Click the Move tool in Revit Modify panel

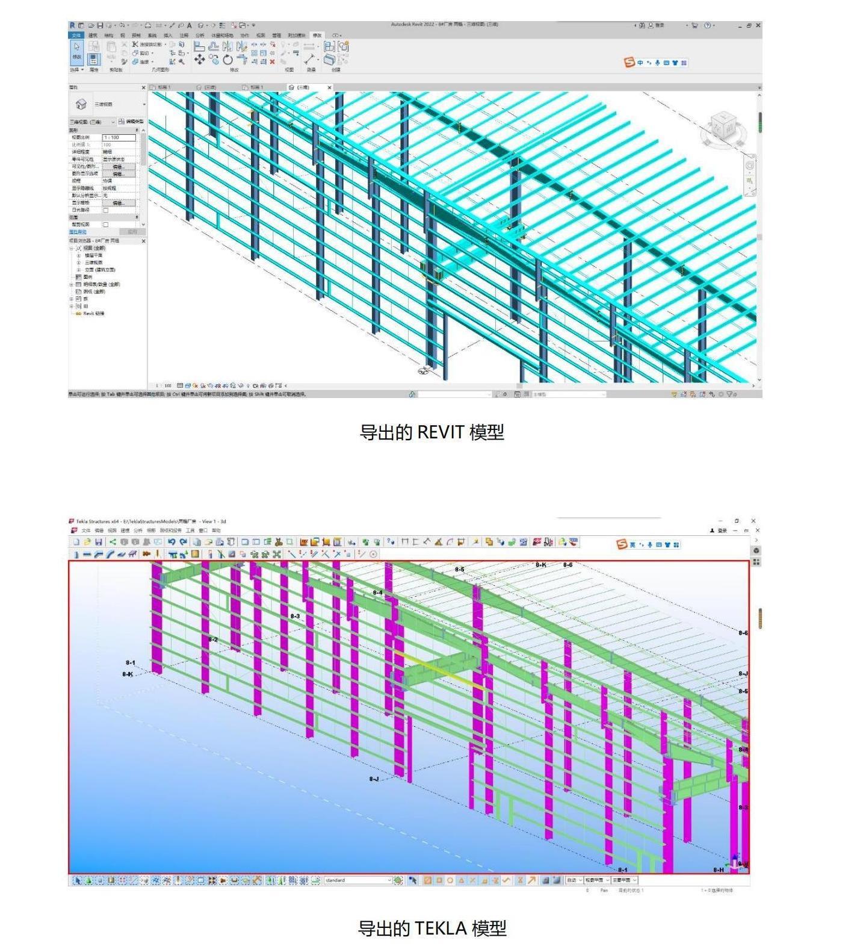coord(199,59)
